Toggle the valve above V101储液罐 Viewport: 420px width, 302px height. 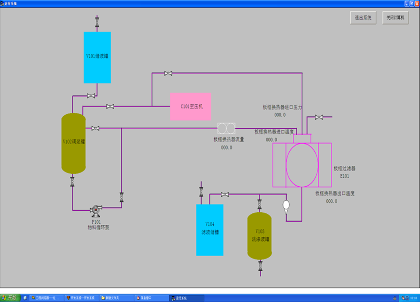click(x=97, y=22)
